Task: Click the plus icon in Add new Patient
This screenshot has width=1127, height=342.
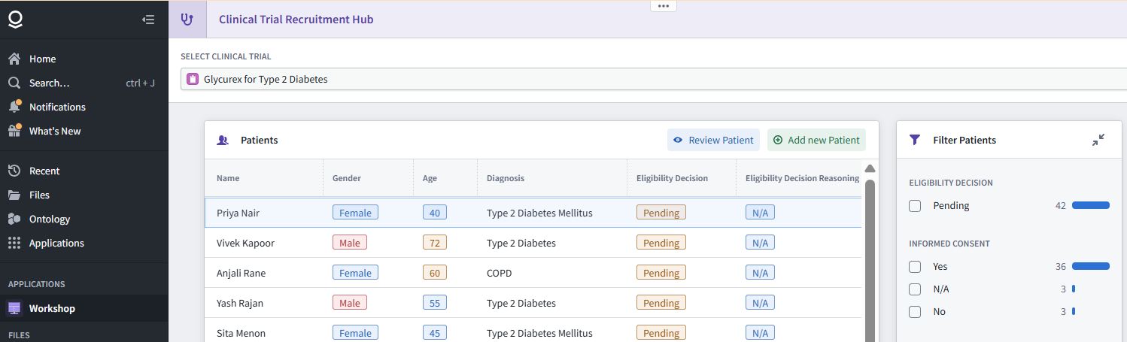Action: click(778, 140)
